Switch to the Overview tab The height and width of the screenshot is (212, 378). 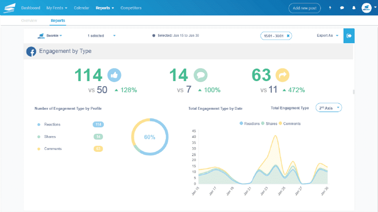pos(29,20)
